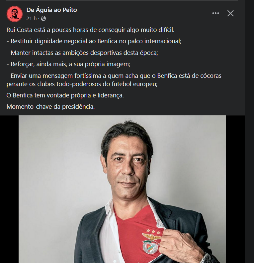Open the three-dots post options menu
This screenshot has height=263, width=254.
coord(215,13)
